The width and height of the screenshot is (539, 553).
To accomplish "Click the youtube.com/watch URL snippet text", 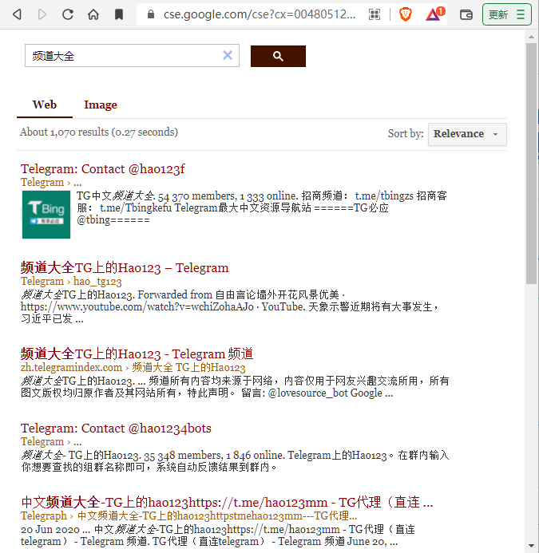I will (137, 307).
